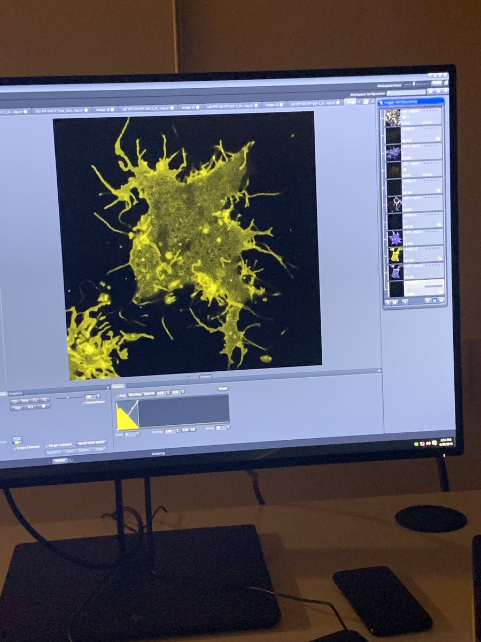The width and height of the screenshot is (481, 642).
Task: Select the pan hand tool
Action: 43,406
